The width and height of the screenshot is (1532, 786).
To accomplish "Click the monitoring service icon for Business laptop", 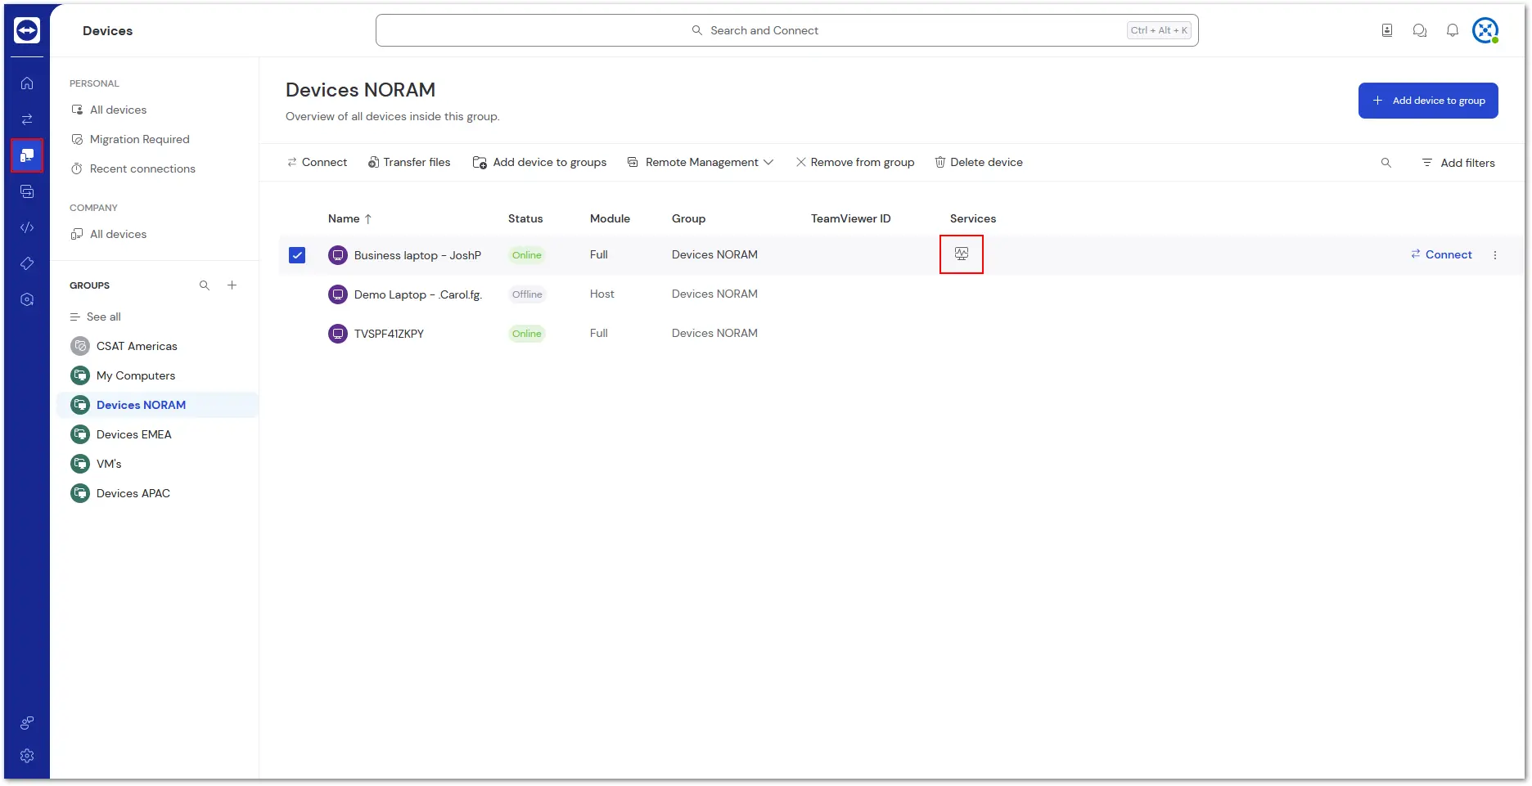I will pos(962,254).
